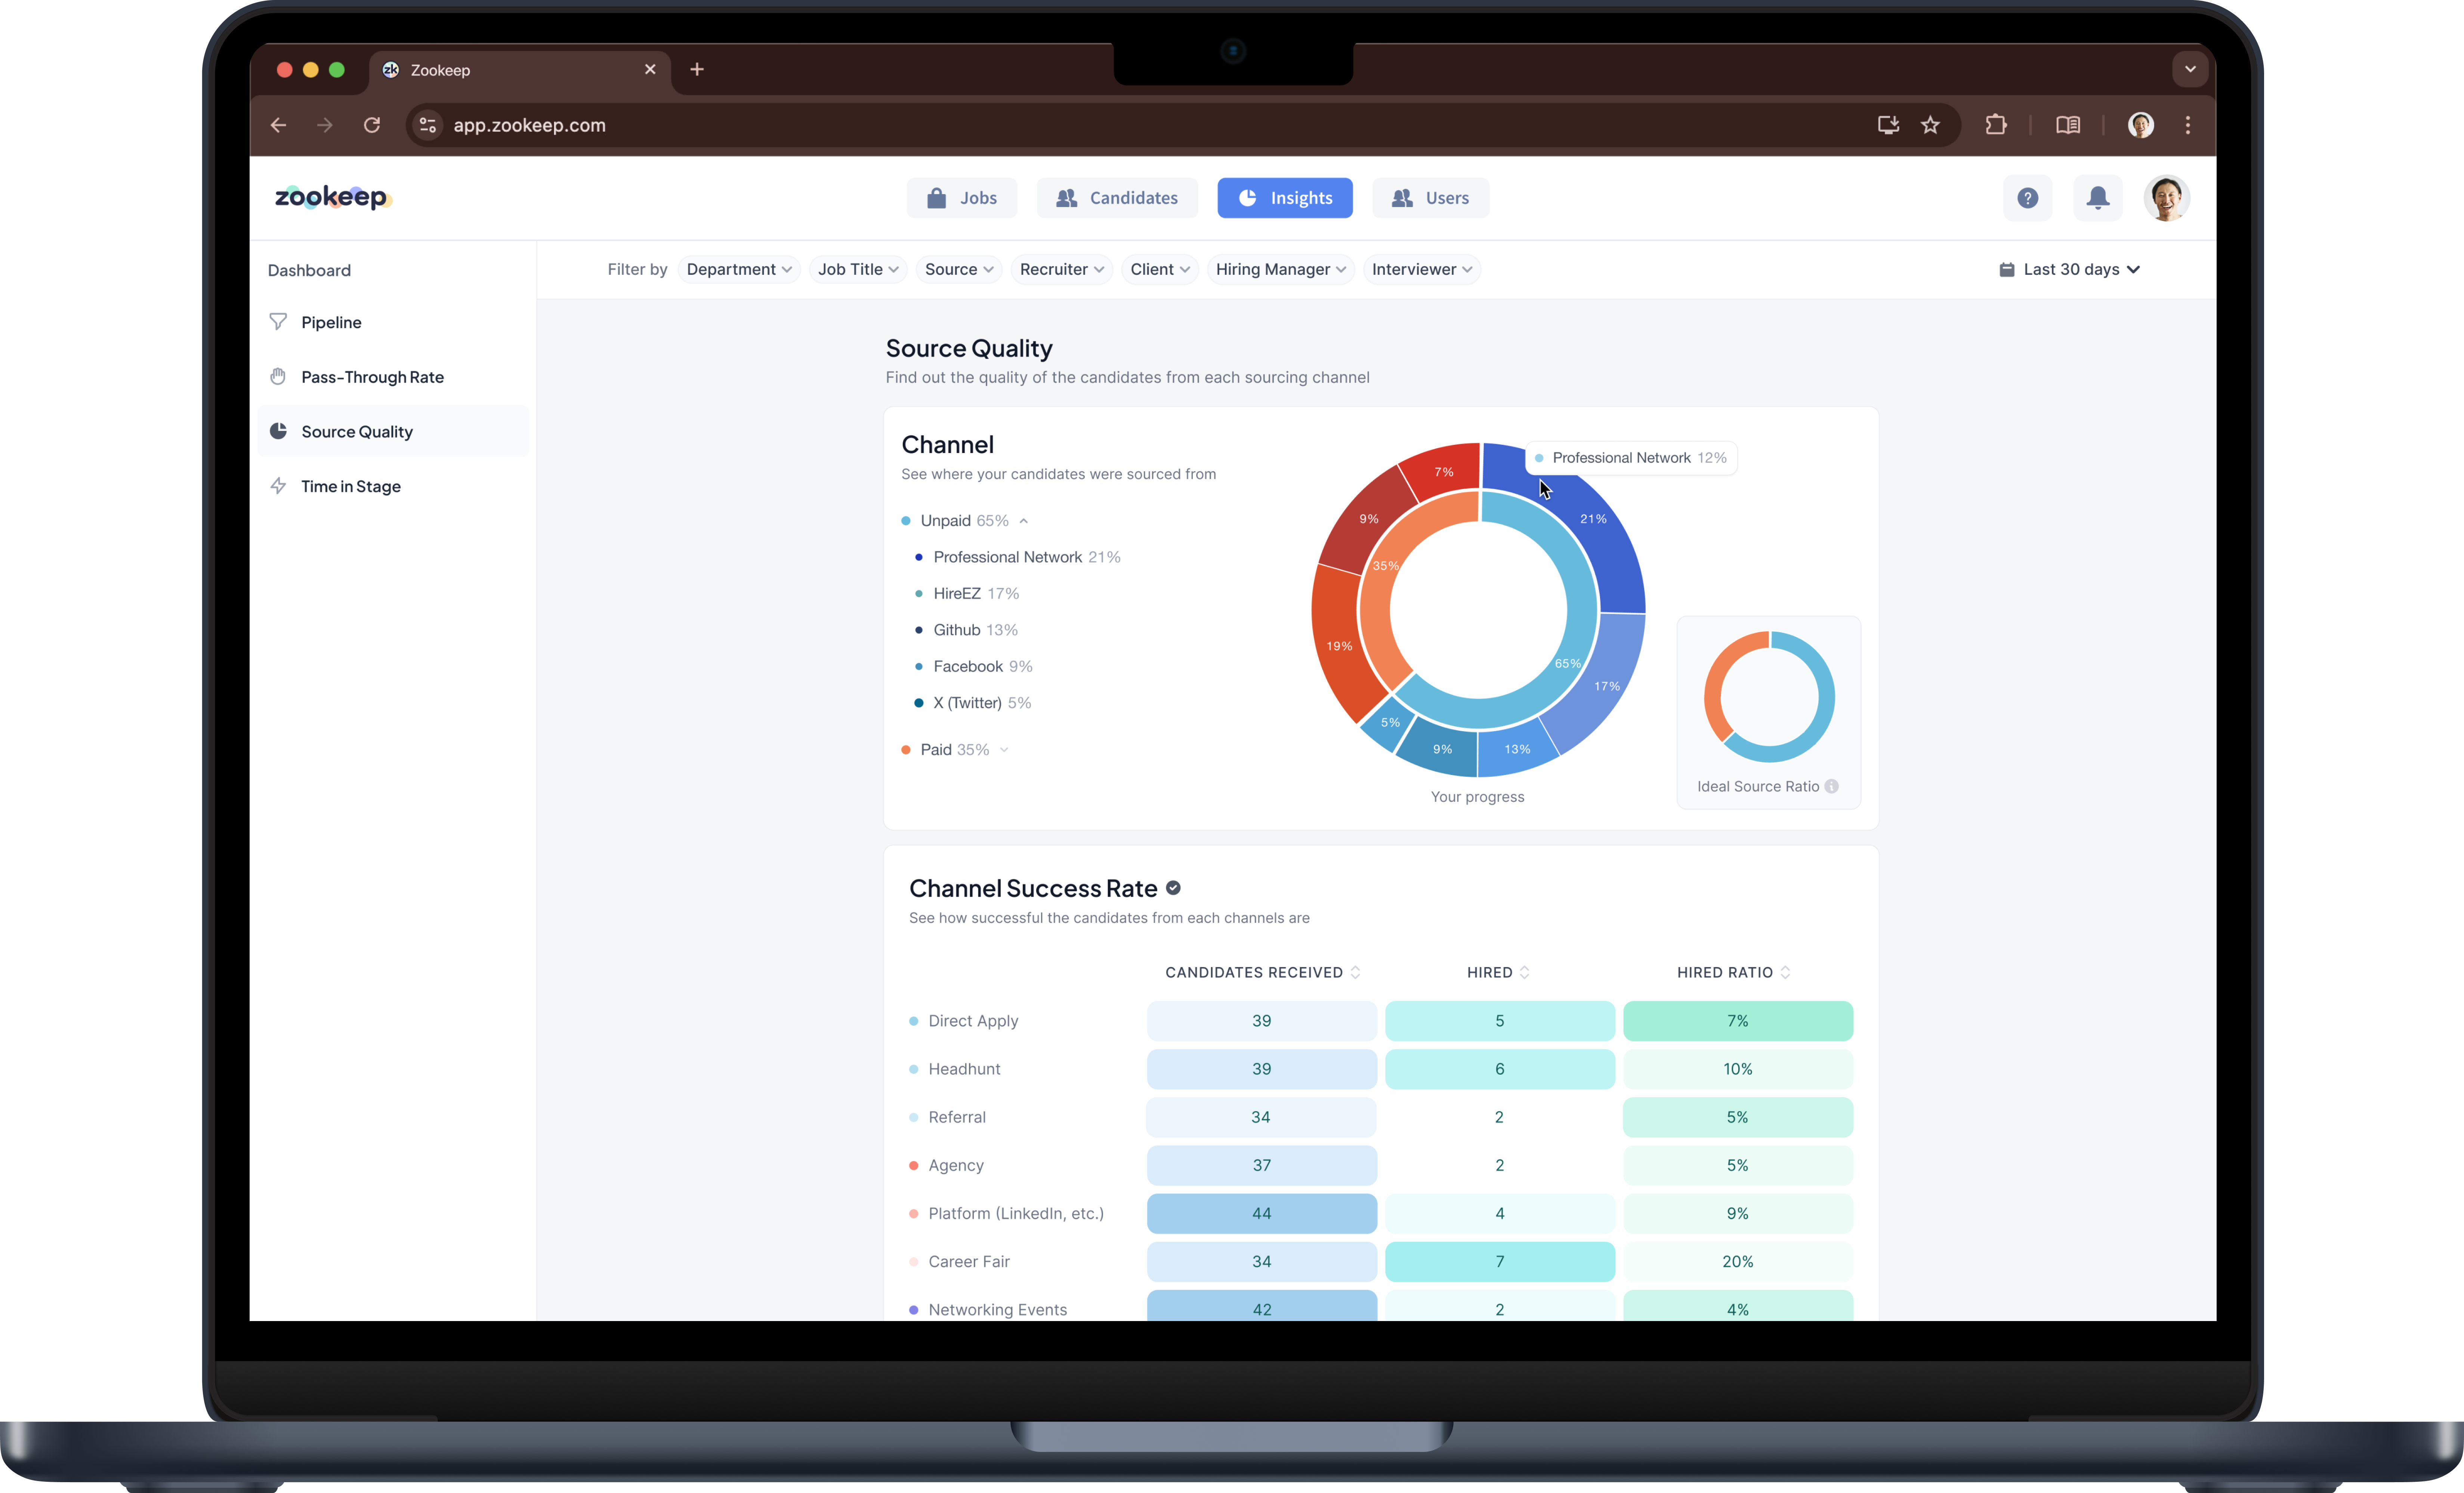
Task: Go to the Source Quality page
Action: 357,430
